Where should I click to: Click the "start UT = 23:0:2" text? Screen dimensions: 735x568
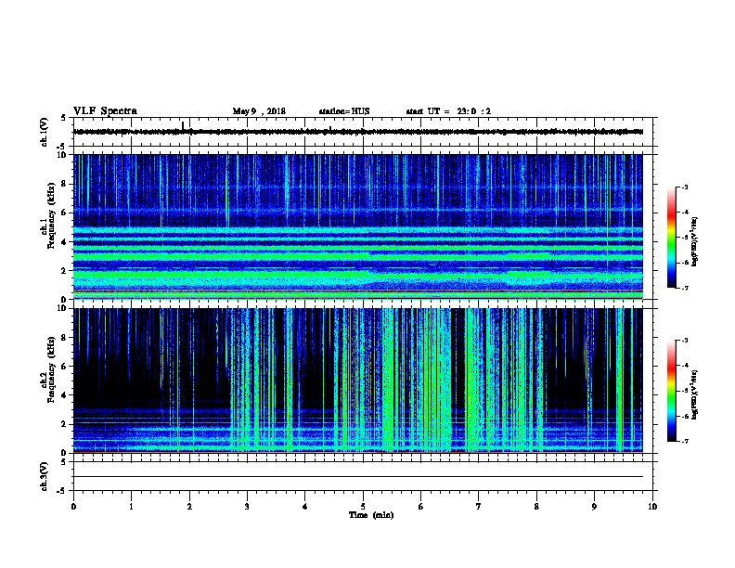point(448,111)
